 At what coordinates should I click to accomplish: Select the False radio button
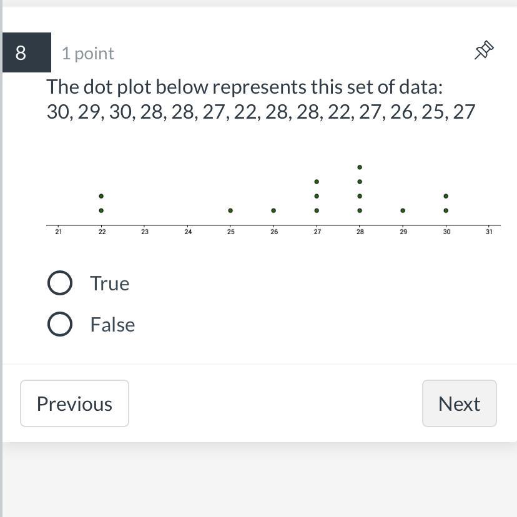pyautogui.click(x=60, y=324)
